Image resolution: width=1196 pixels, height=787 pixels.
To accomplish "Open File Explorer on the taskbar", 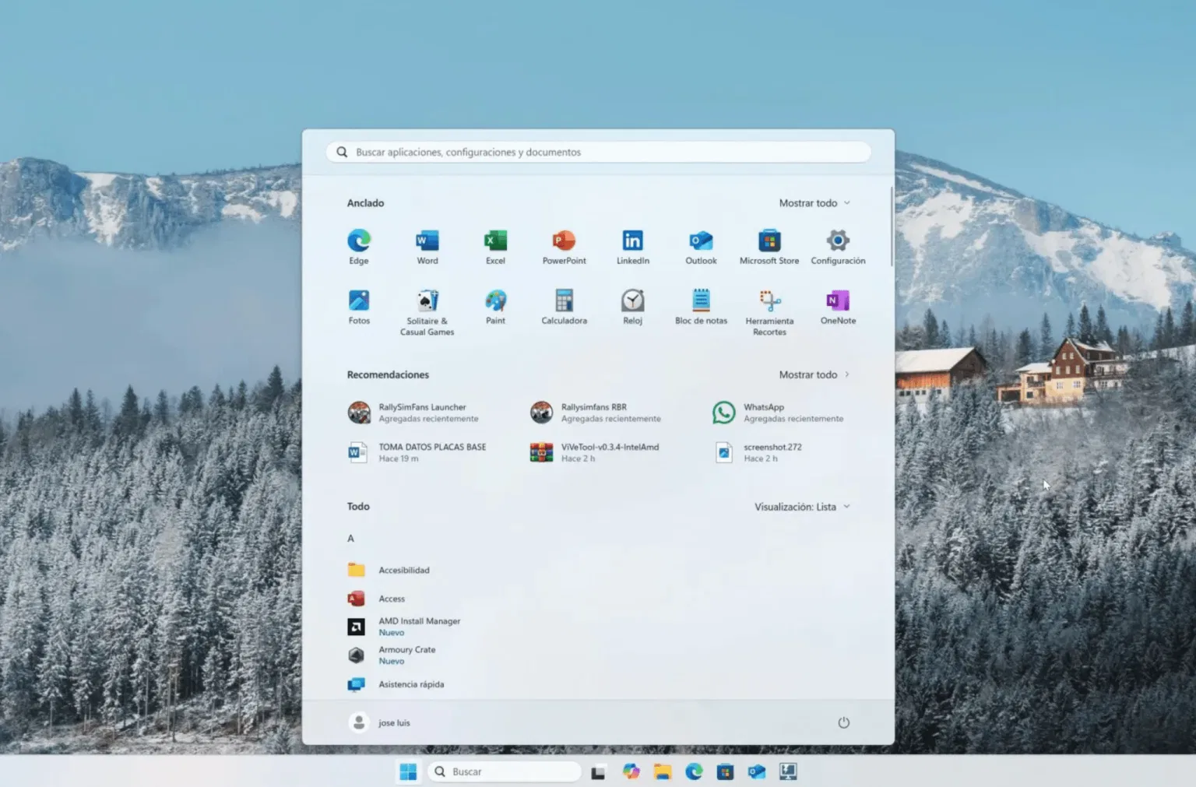I will 663,771.
